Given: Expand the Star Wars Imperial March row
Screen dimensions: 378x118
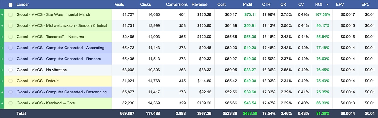Looking at the screenshot, I should click(x=2, y=15).
